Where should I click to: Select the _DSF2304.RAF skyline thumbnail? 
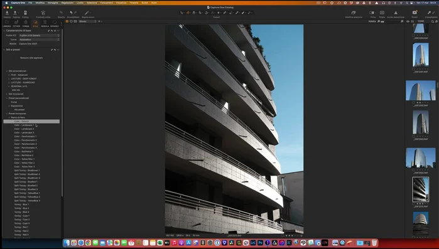(x=421, y=158)
